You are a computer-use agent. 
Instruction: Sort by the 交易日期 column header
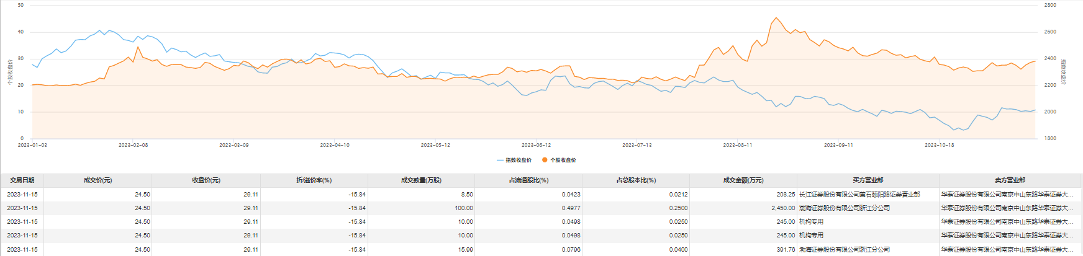click(x=22, y=180)
